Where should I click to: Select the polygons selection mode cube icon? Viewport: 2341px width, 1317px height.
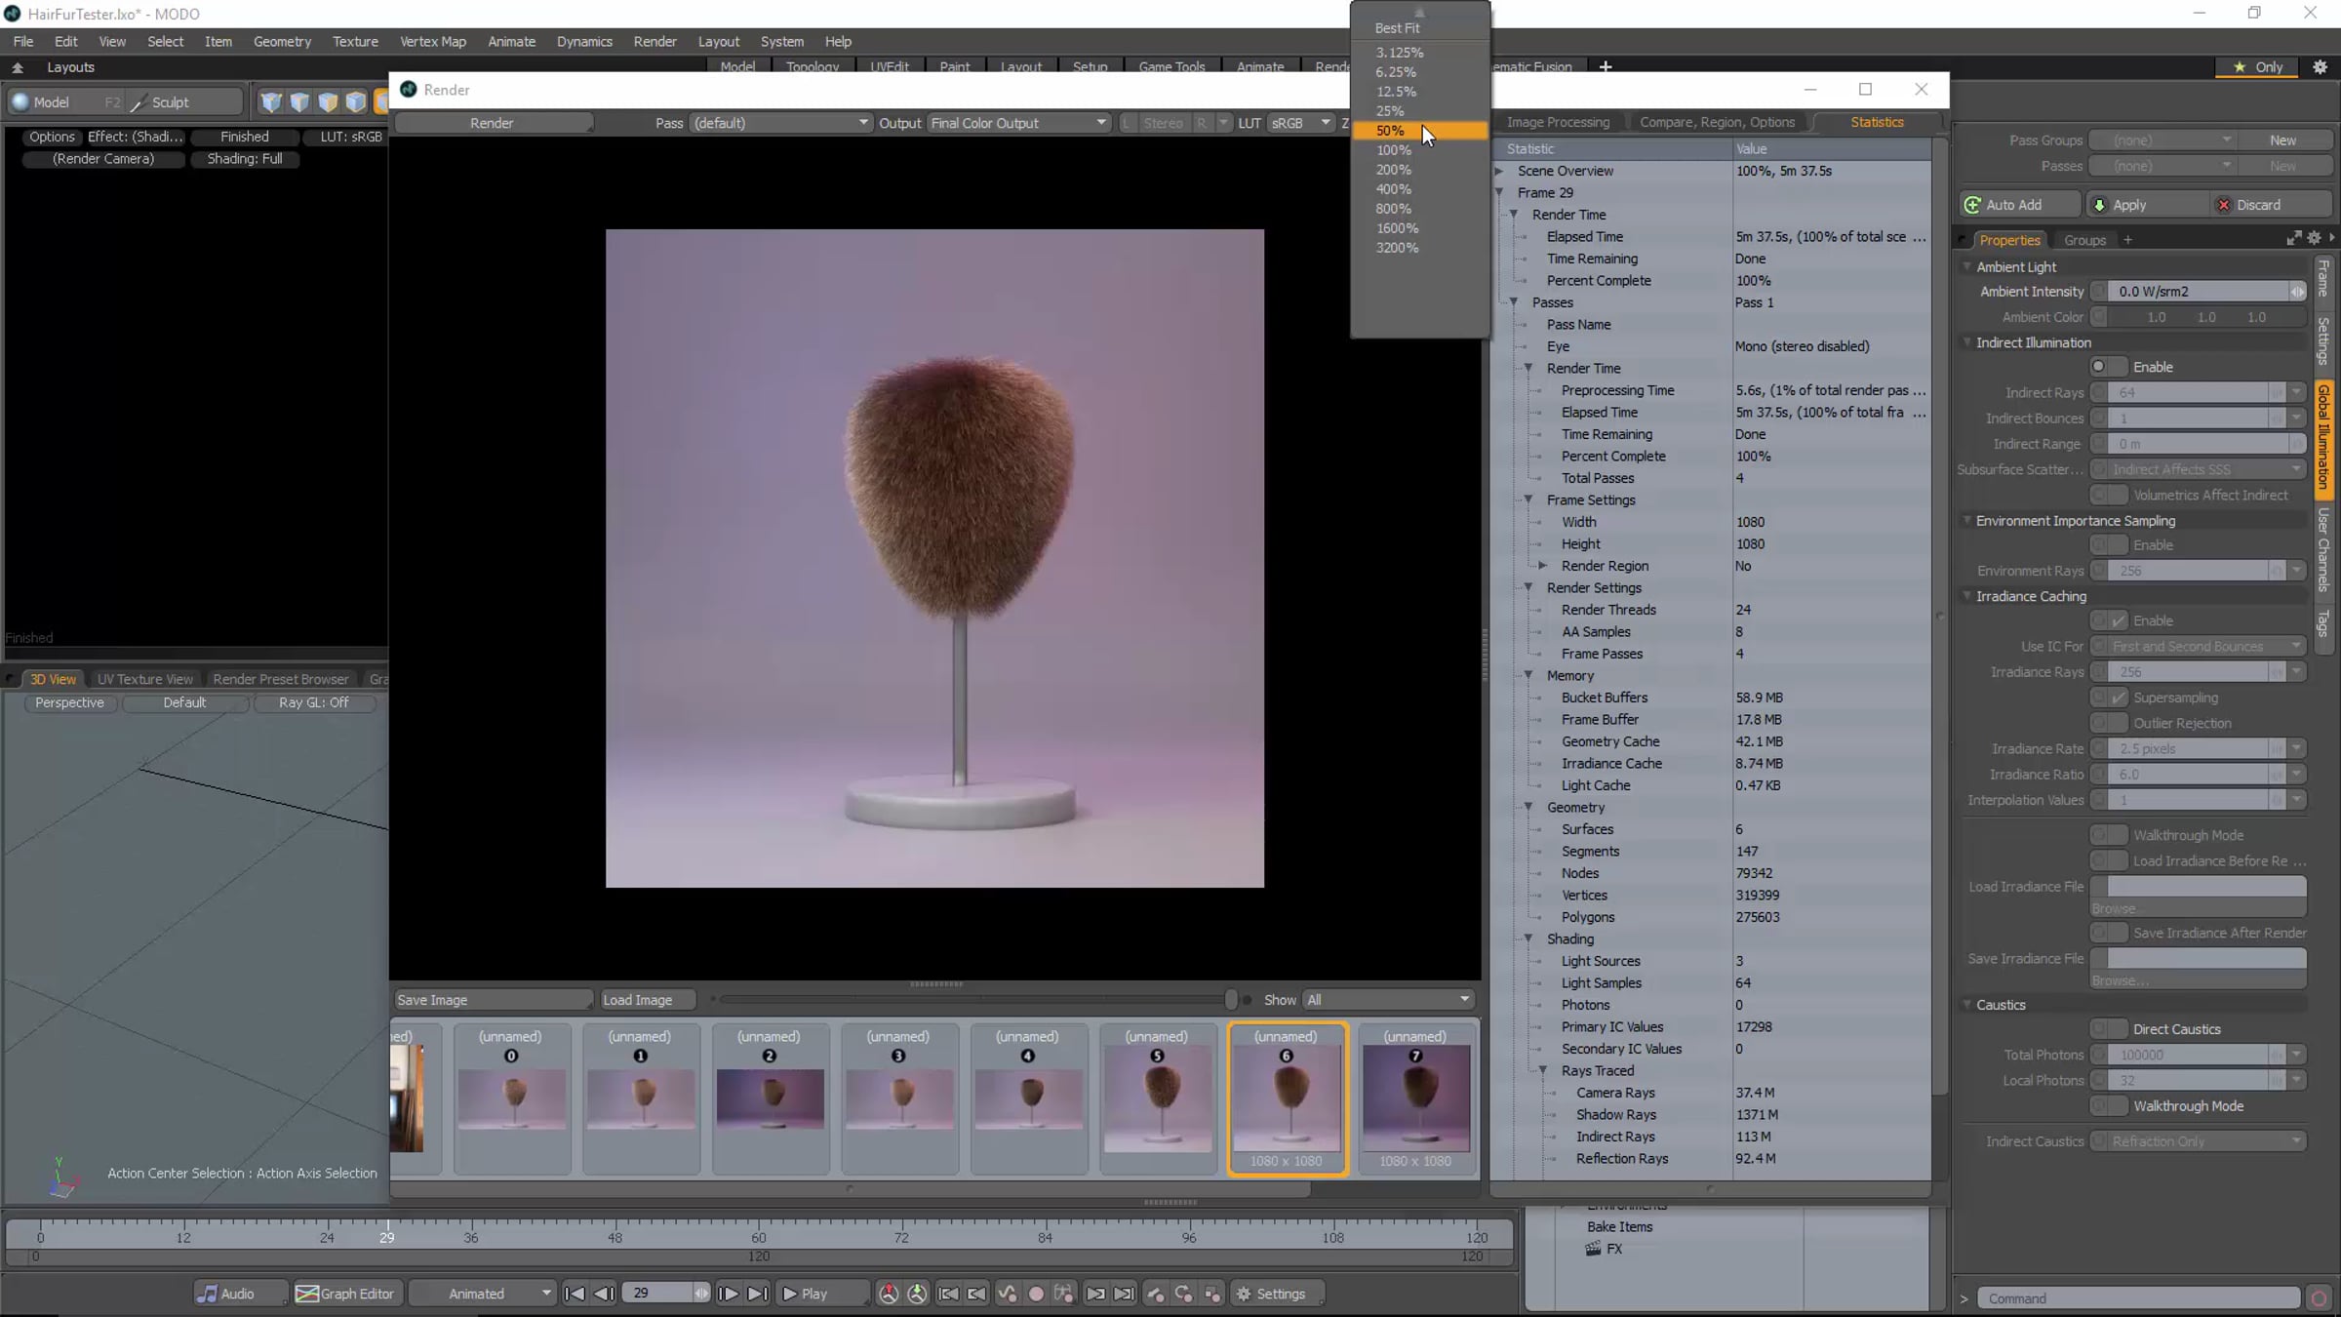(x=328, y=102)
